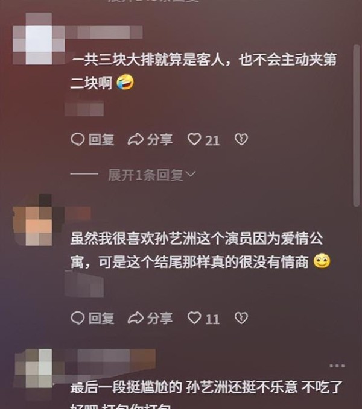Click the comment text about 孙艺洲这个演员

[200, 250]
